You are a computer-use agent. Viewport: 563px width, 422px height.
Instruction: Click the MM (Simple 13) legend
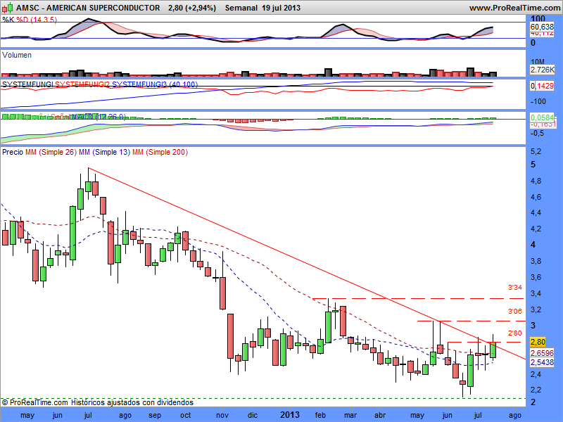[x=104, y=152]
